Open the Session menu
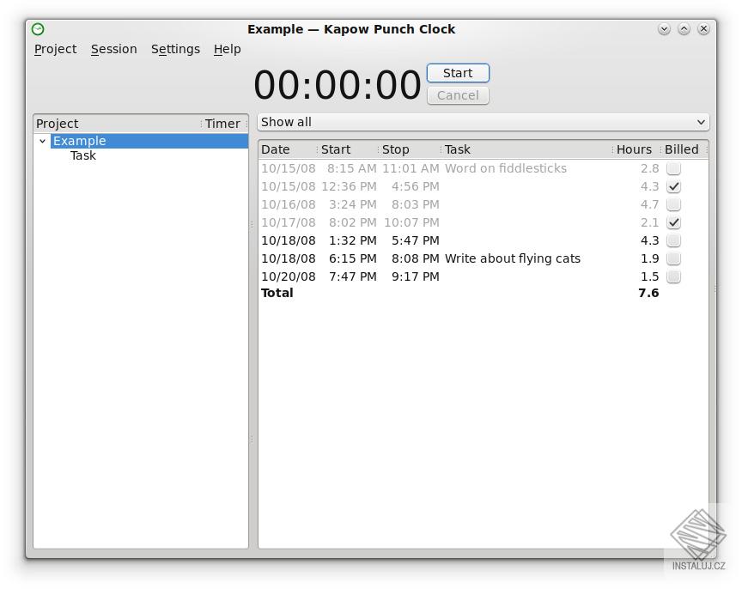The image size is (742, 589). coord(113,49)
